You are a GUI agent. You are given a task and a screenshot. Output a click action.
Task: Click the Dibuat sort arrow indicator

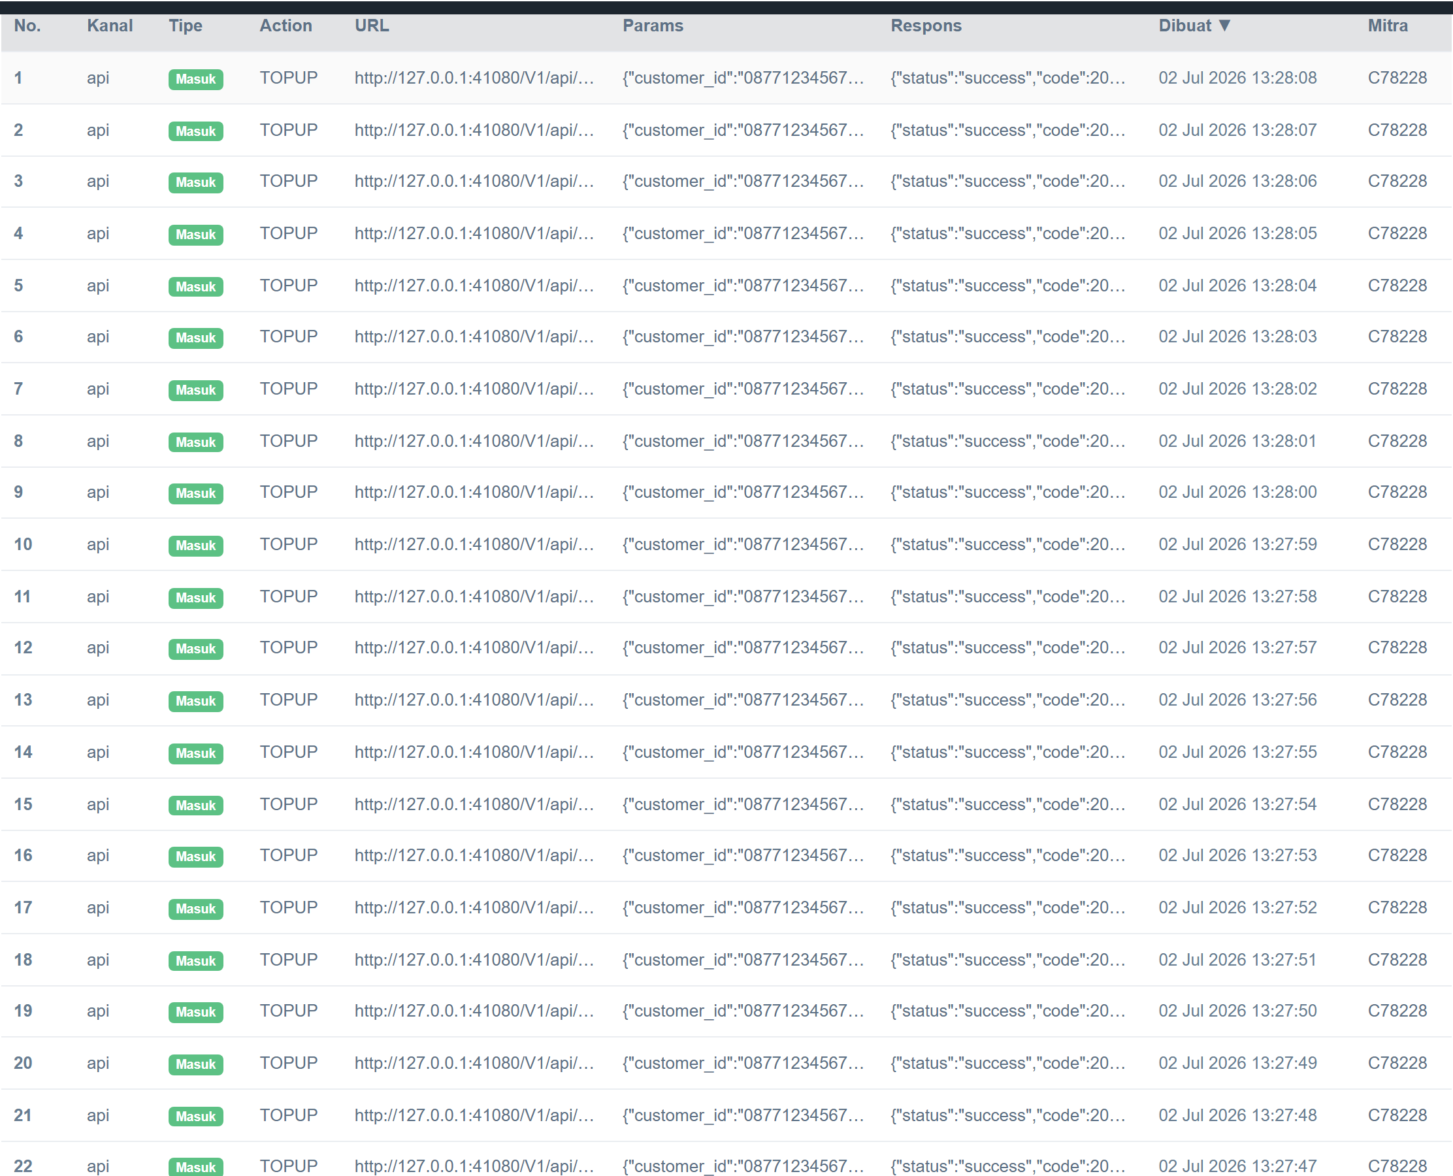pos(1224,25)
